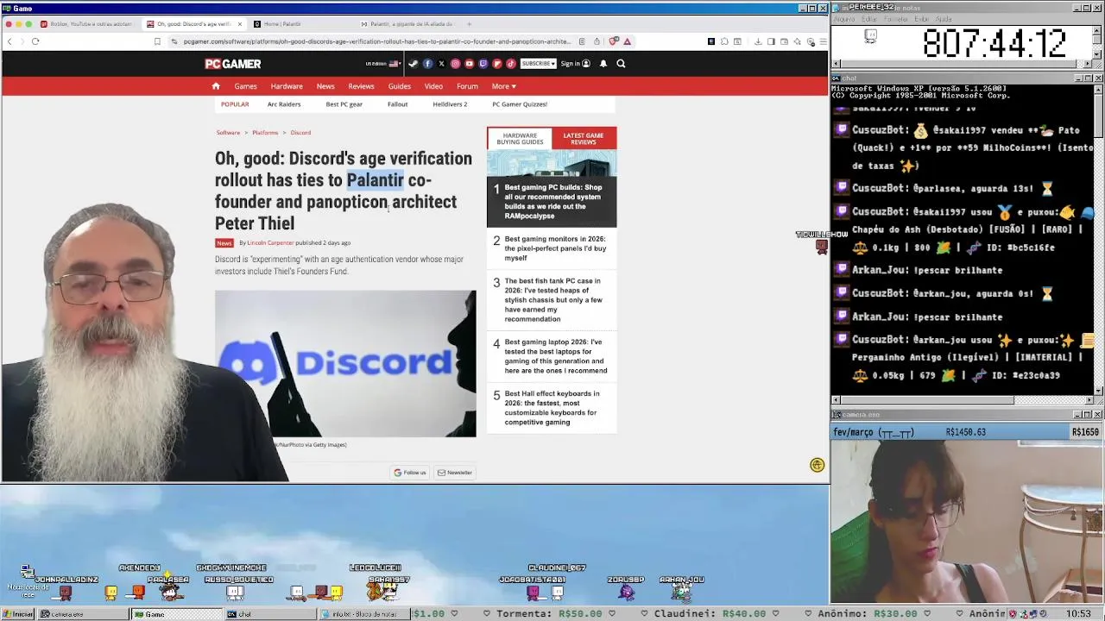Click yellow accessibility circle on page

coord(818,465)
